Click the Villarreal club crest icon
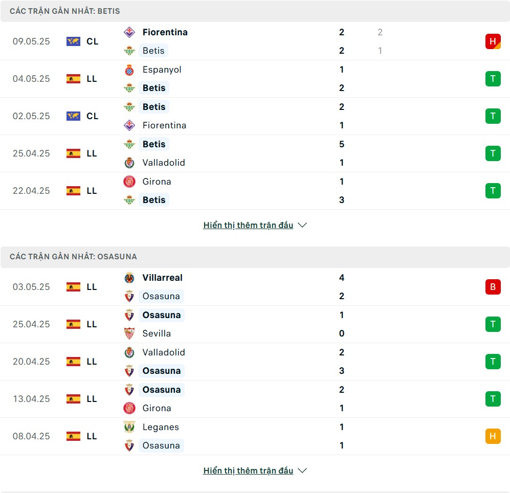 tap(129, 278)
